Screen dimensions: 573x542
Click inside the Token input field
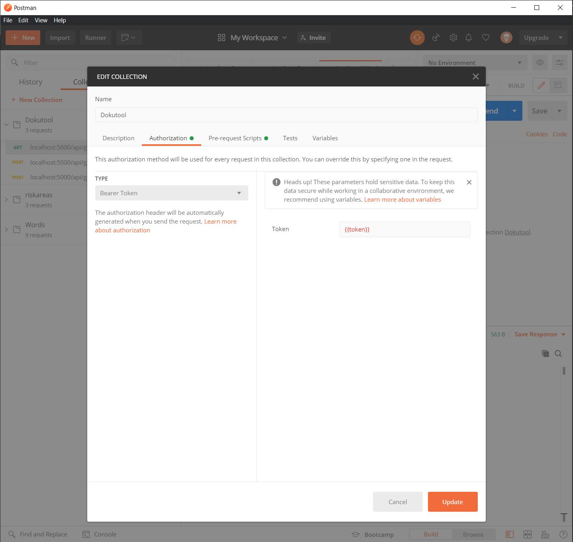coord(404,229)
